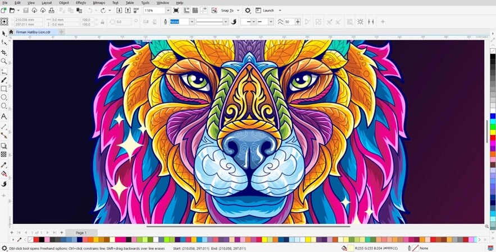This screenshot has height=252, width=496.
Task: Select the Text tool
Action: tap(4, 116)
